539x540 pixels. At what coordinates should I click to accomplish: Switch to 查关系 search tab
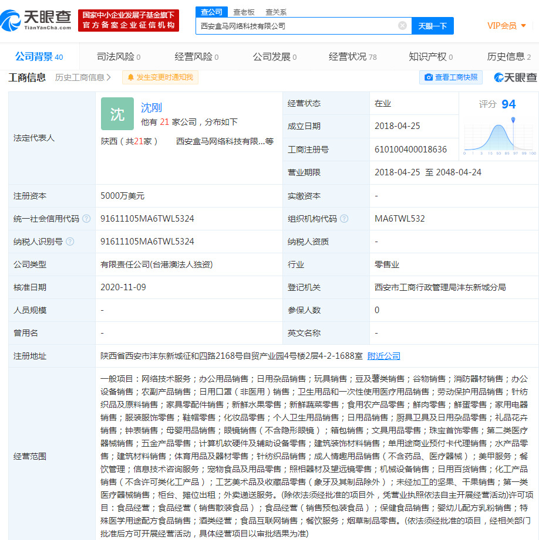276,12
